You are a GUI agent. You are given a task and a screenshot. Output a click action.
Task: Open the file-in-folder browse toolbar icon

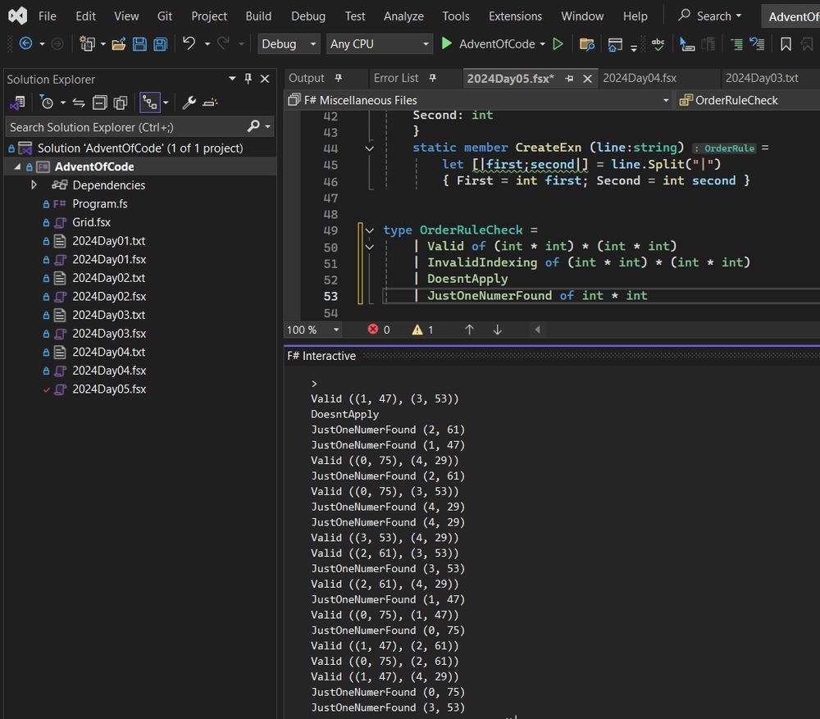[x=587, y=44]
